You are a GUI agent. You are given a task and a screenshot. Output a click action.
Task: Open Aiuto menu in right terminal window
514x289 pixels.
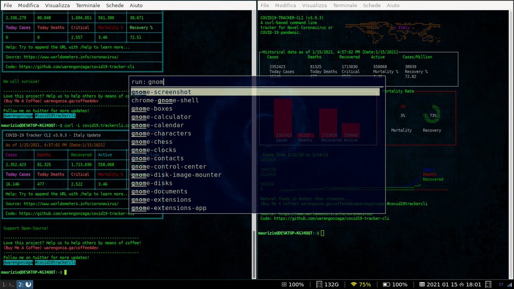(x=393, y=6)
